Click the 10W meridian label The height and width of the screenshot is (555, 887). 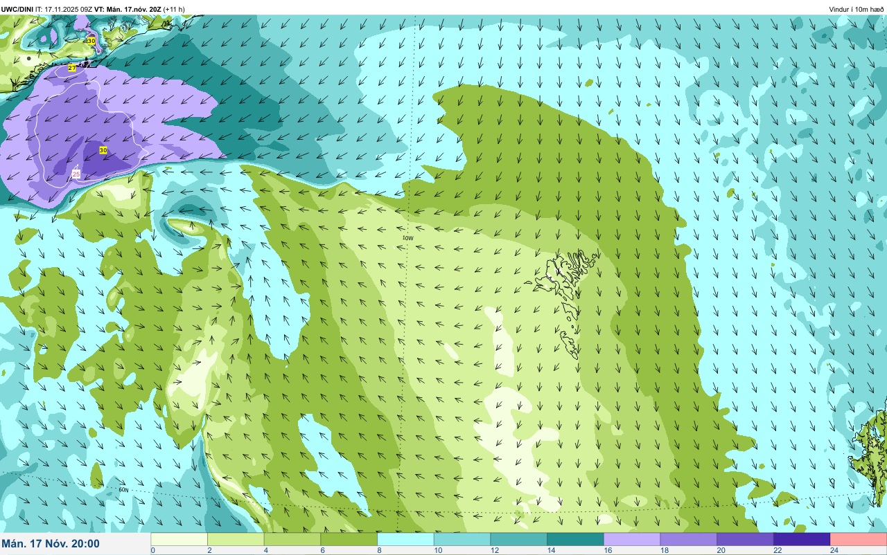[407, 238]
